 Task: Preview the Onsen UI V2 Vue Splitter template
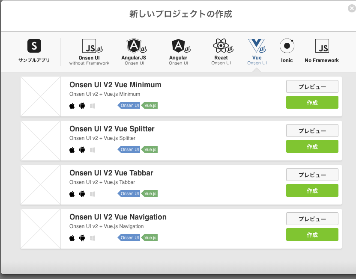coord(312,131)
